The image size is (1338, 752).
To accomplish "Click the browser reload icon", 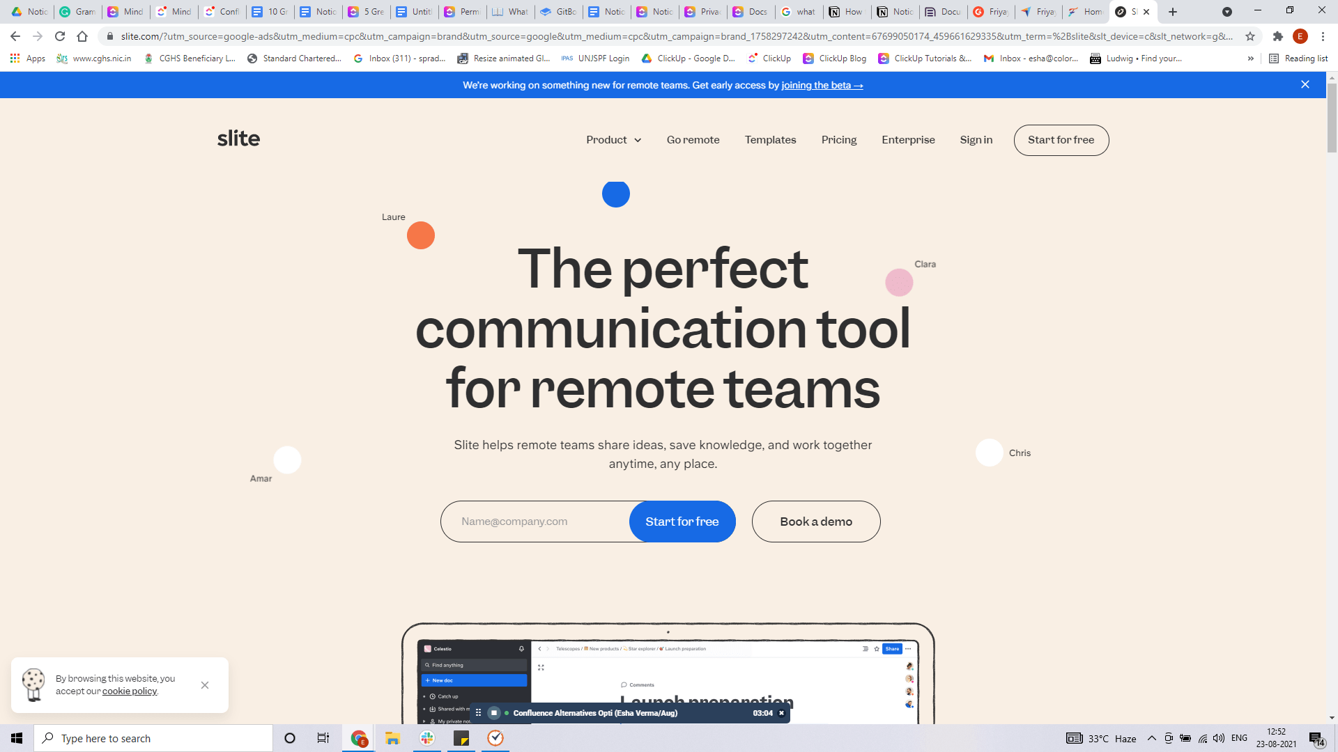I will (x=60, y=36).
